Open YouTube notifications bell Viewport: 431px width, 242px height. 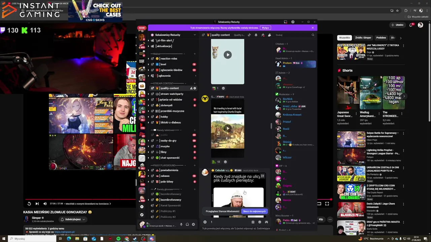click(x=411, y=25)
